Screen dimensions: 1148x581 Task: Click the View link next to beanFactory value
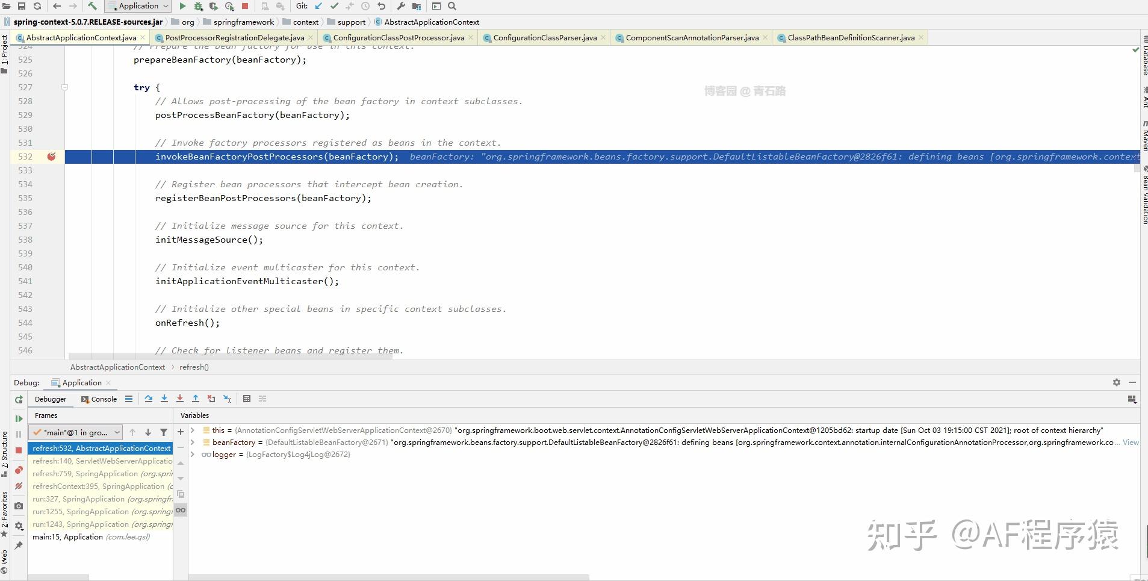tap(1131, 442)
